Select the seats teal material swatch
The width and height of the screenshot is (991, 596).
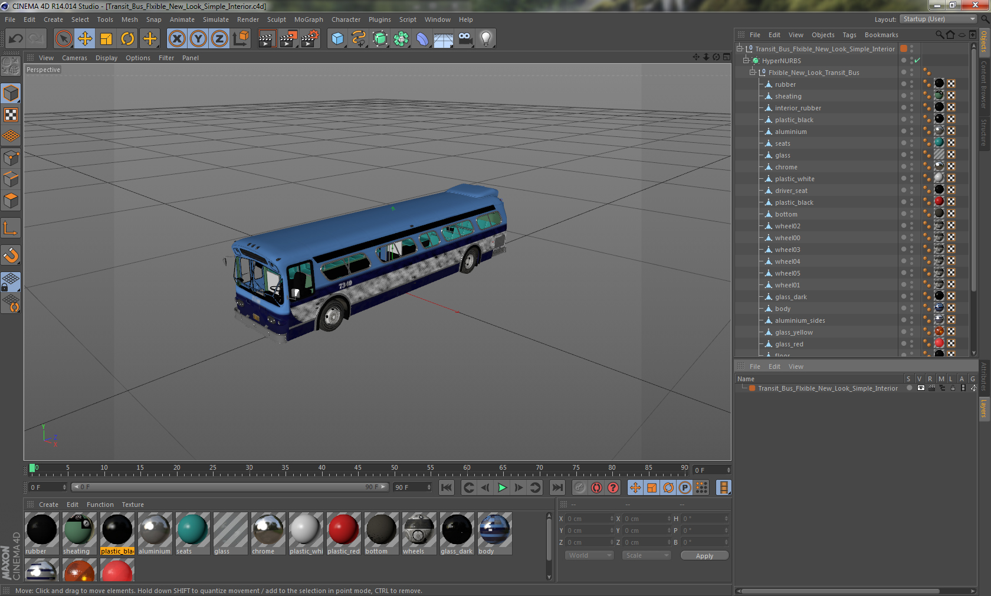[192, 533]
